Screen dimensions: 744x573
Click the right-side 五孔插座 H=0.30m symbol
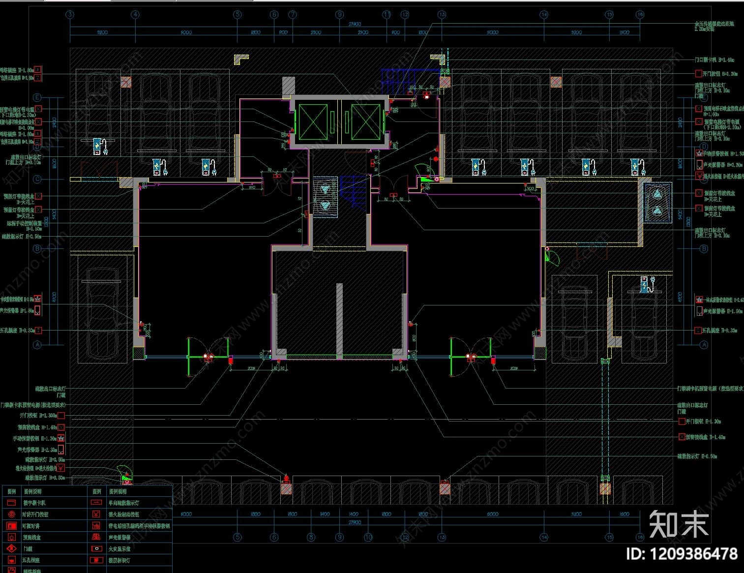pyautogui.click(x=698, y=331)
